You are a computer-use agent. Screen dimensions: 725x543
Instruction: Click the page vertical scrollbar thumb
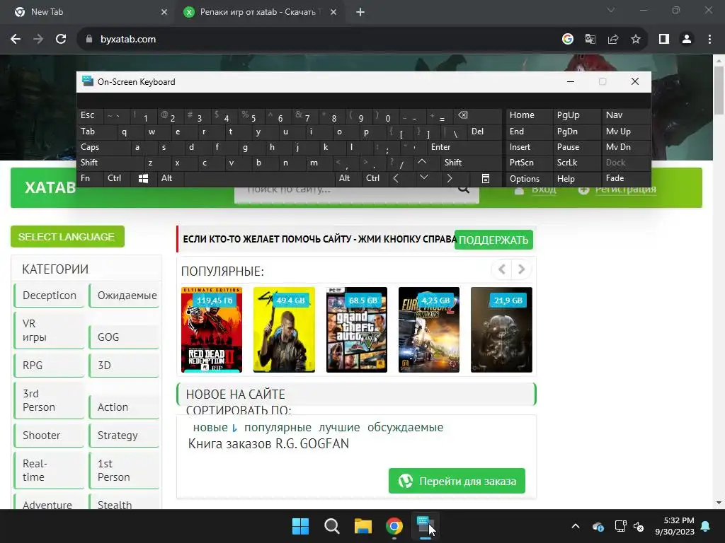(719, 90)
